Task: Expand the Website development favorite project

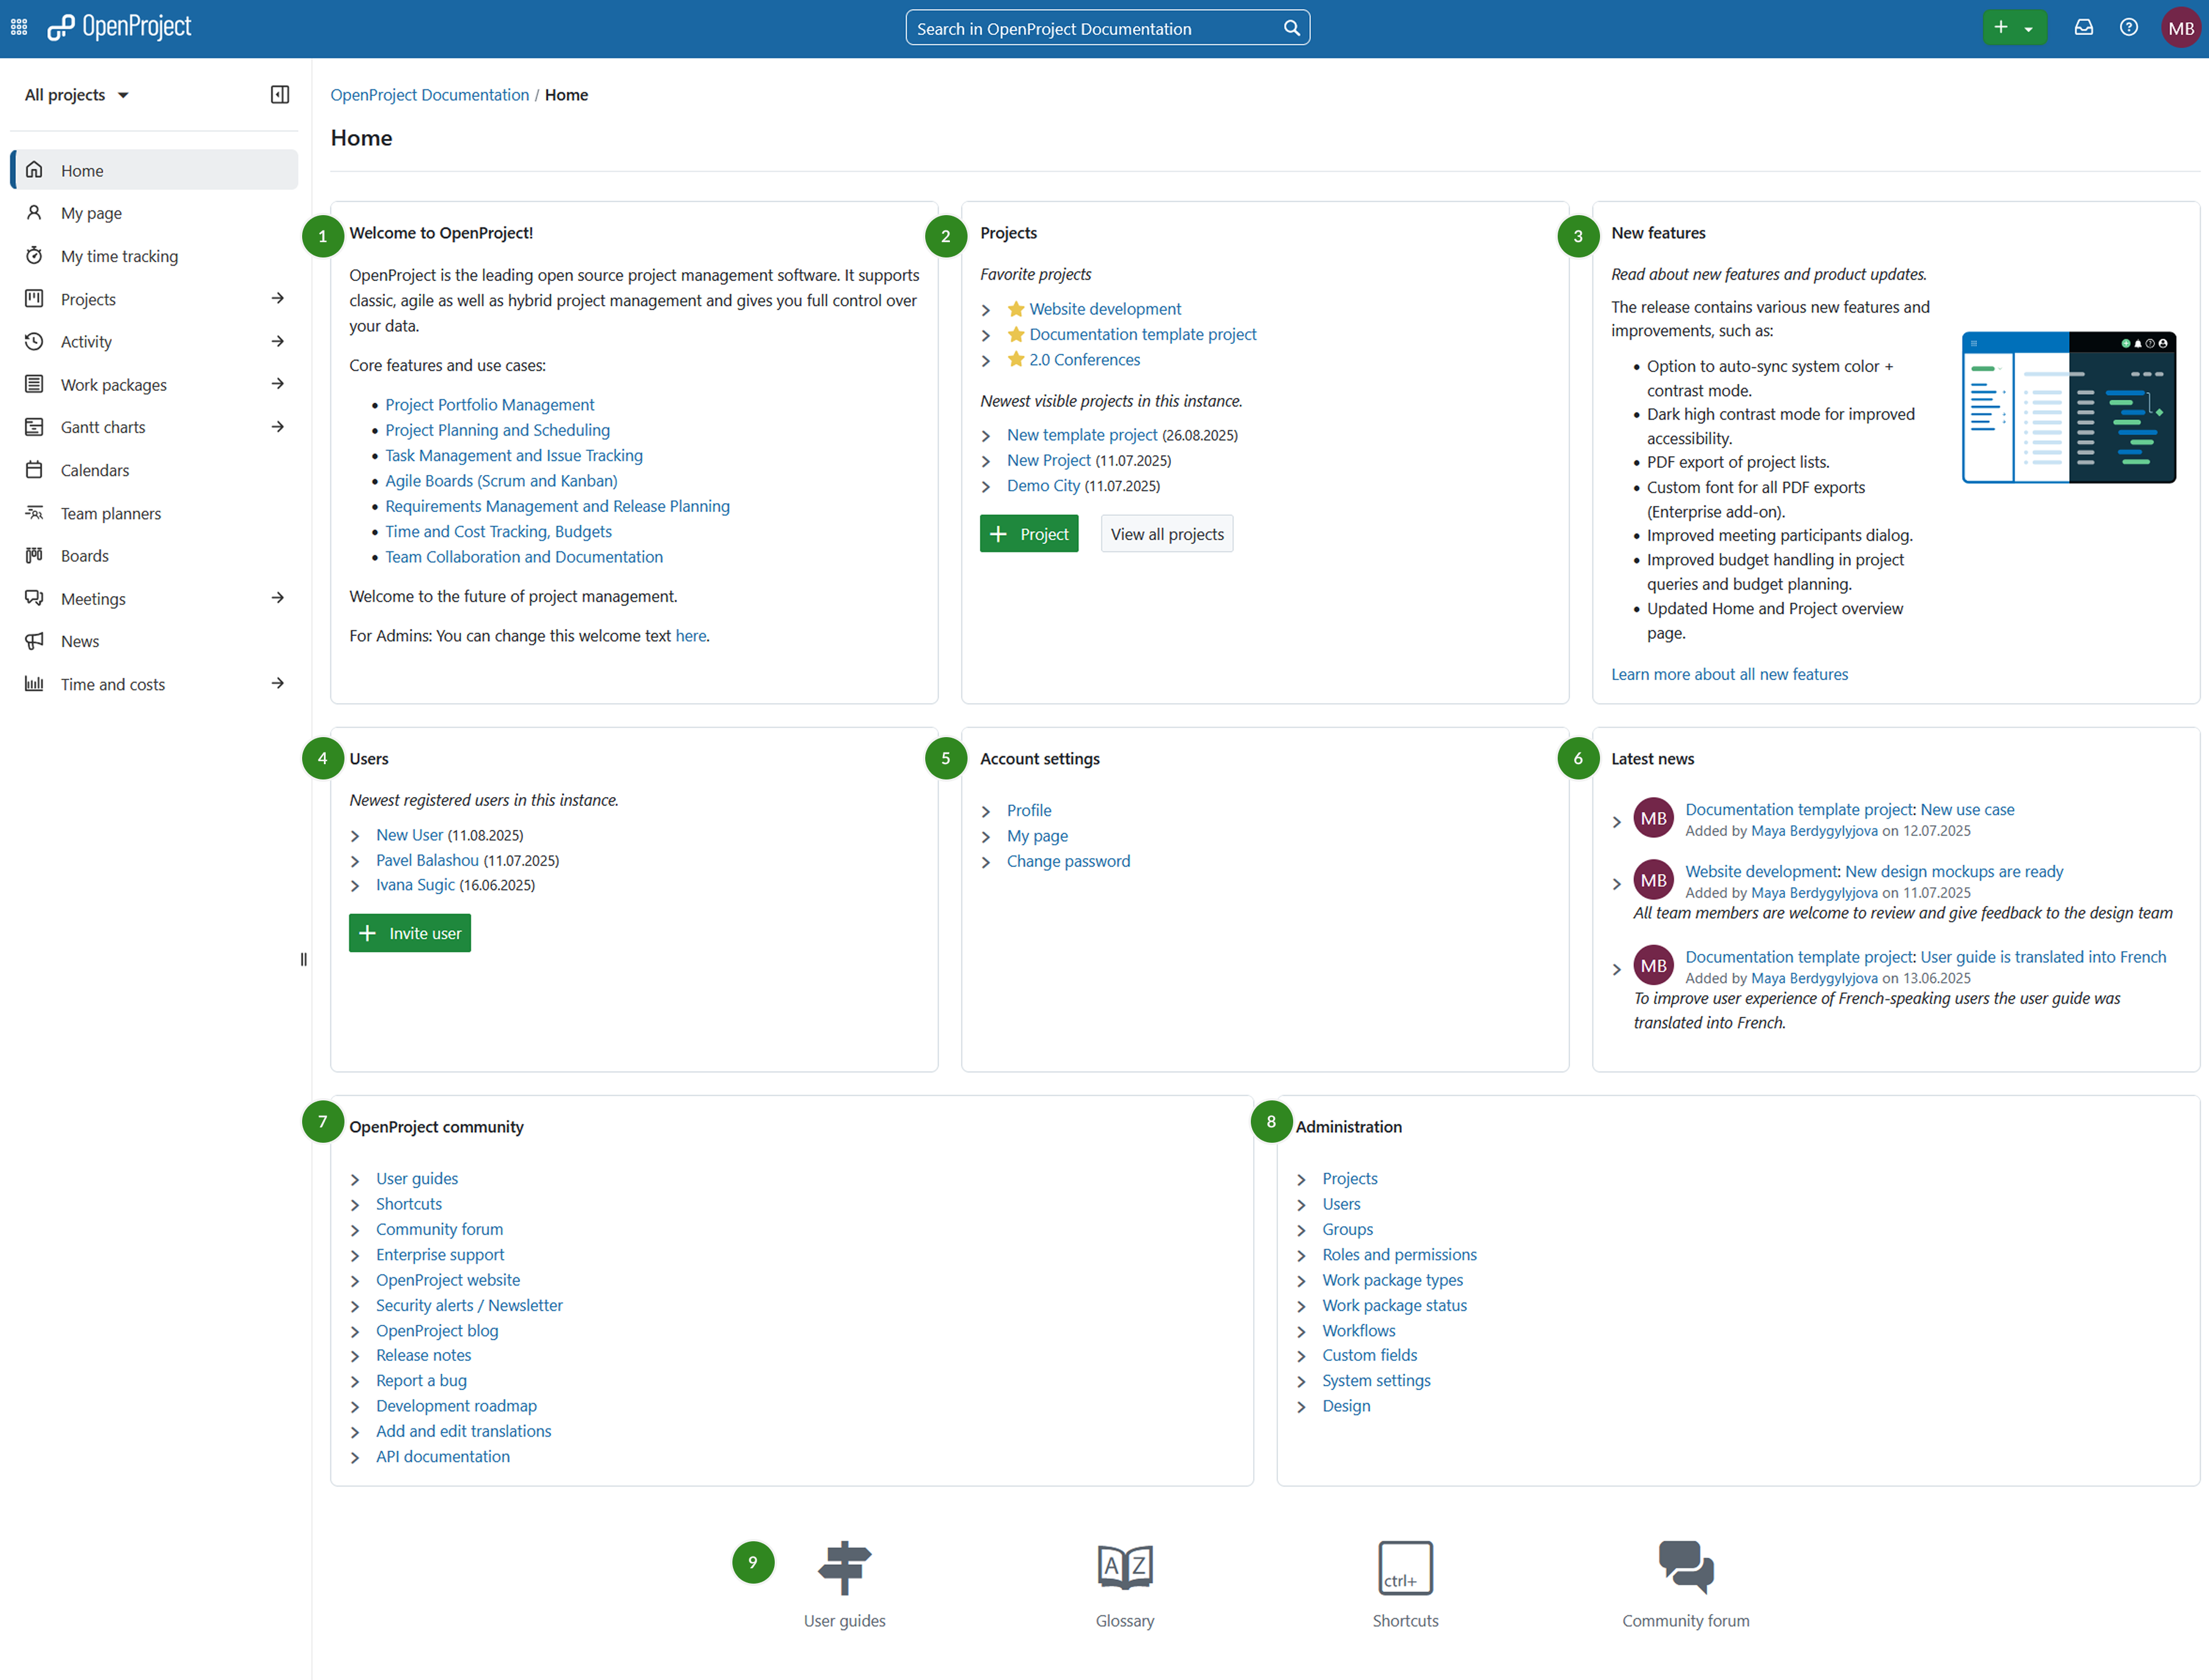Action: [985, 309]
